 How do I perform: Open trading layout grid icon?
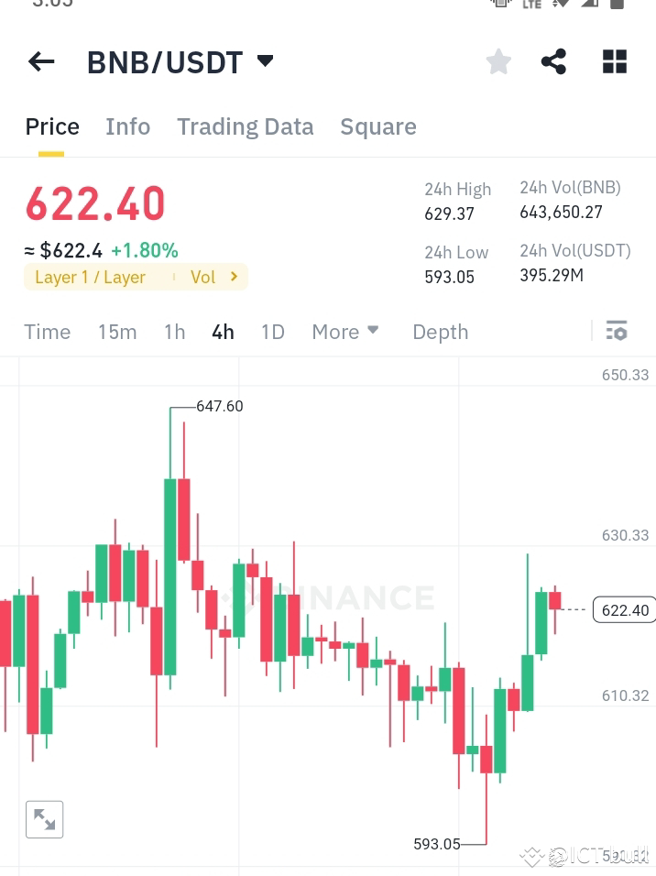click(614, 61)
